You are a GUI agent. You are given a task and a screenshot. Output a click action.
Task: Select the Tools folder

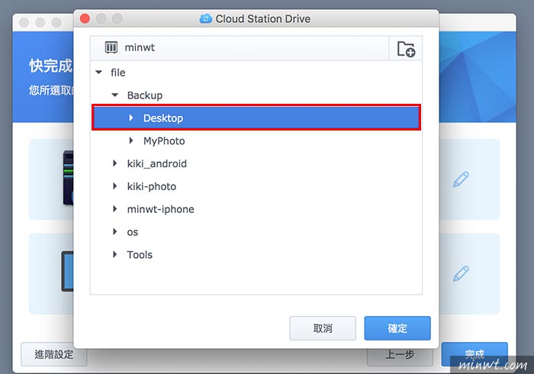point(140,254)
